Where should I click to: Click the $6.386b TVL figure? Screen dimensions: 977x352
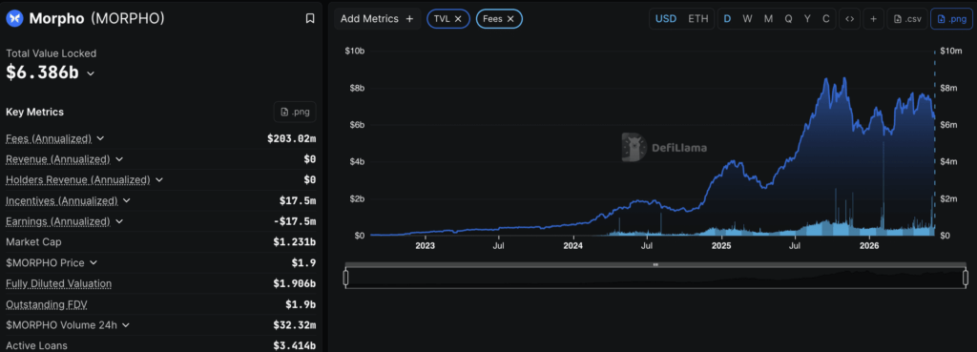coord(42,72)
